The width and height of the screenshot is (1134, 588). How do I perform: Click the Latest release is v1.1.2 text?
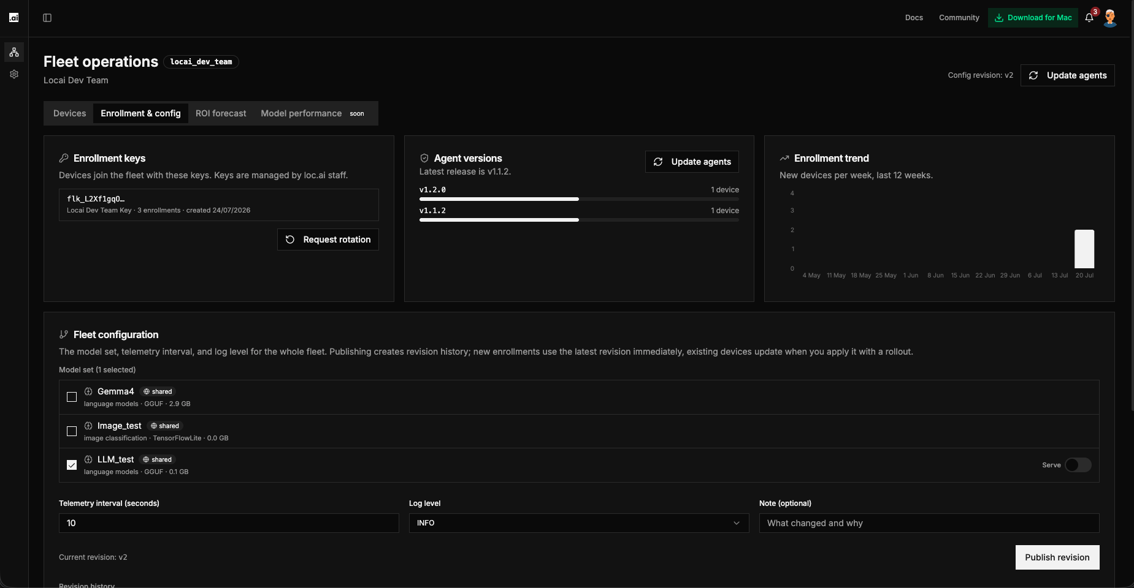(x=465, y=171)
